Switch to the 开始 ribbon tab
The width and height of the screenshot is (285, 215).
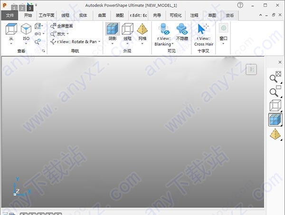28,15
